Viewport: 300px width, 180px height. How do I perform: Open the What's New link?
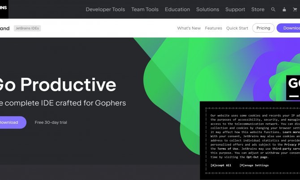(x=189, y=28)
